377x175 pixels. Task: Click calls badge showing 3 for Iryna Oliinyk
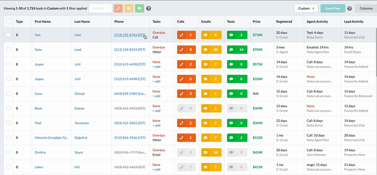186,94
